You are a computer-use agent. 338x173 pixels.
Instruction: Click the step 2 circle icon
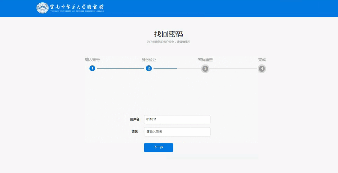(149, 69)
